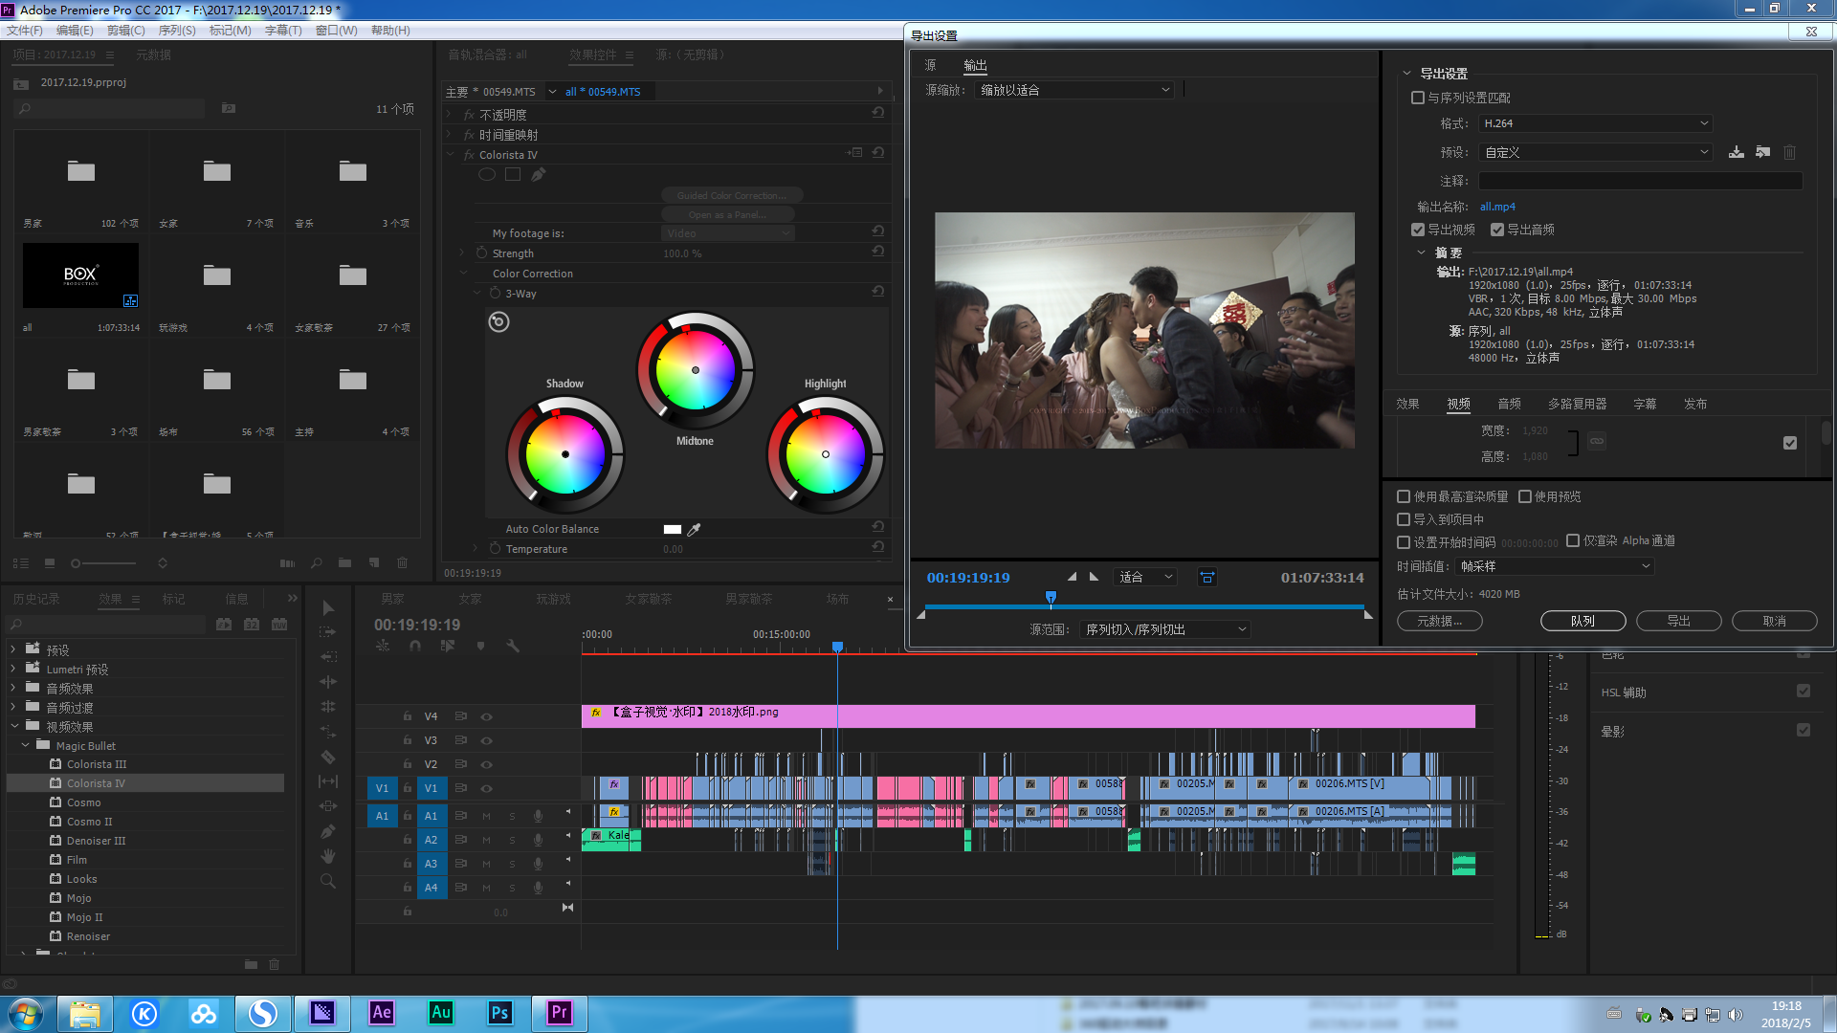Viewport: 1837px width, 1033px height.
Task: Click the all.mp4 output name link
Action: (x=1497, y=207)
